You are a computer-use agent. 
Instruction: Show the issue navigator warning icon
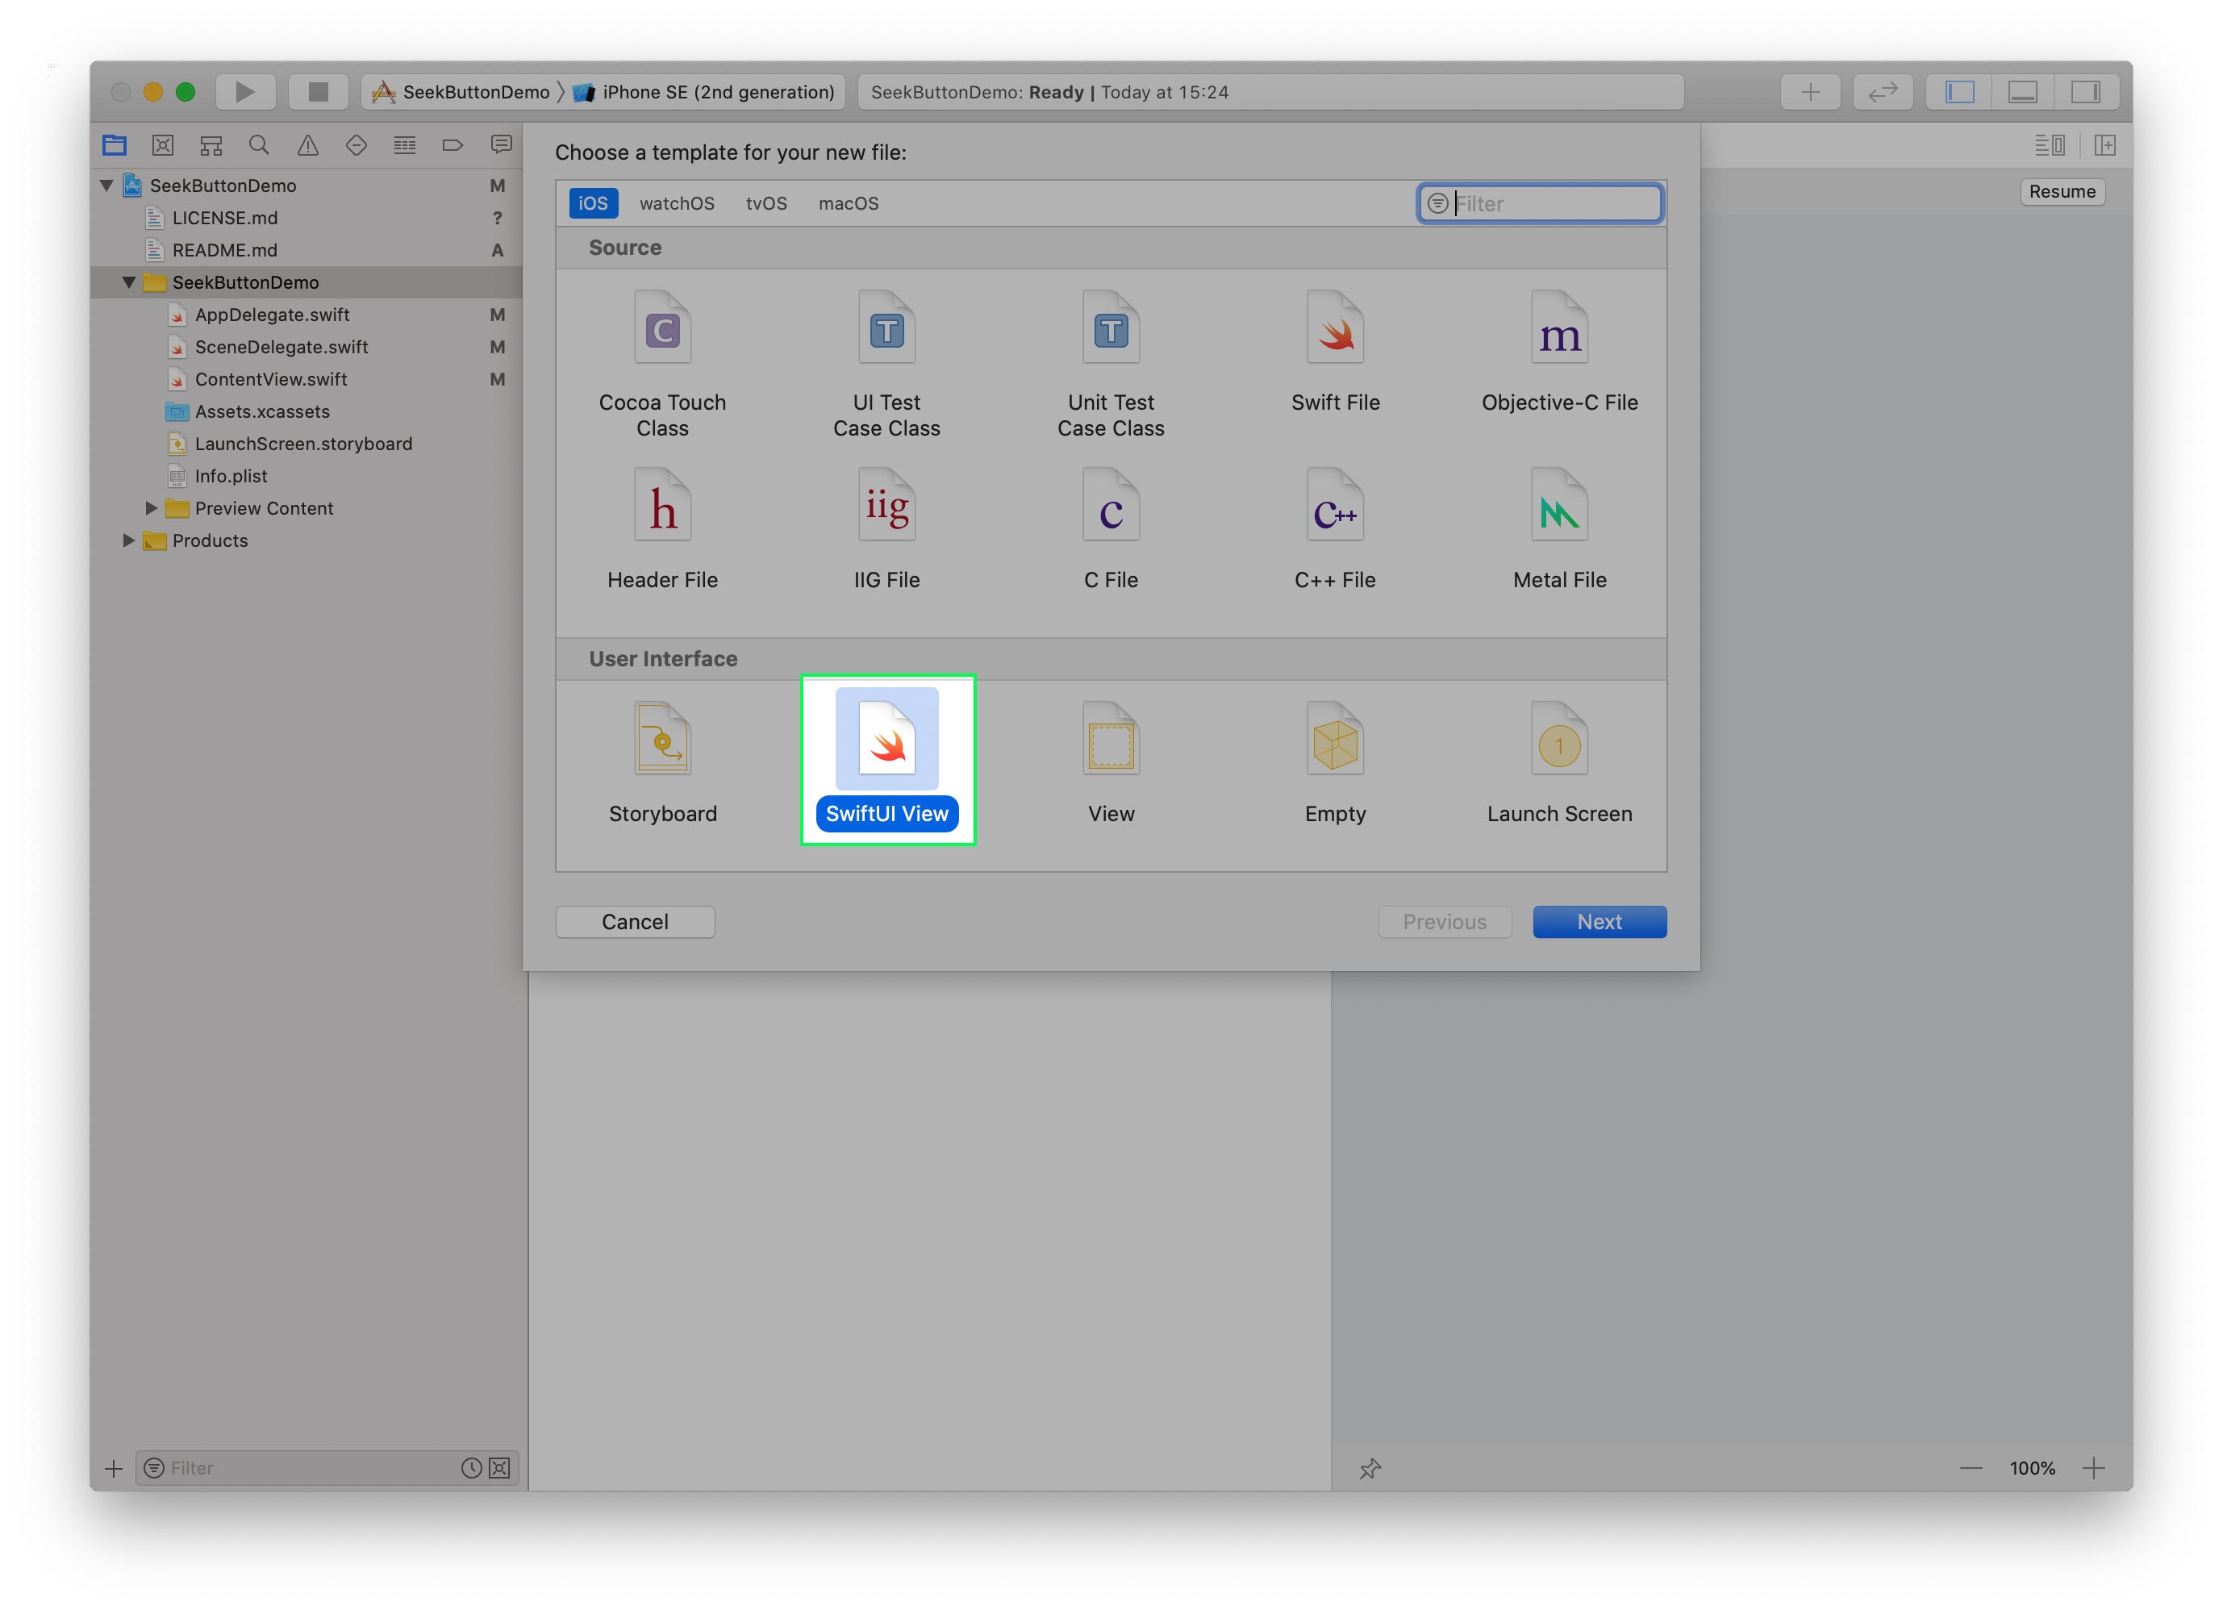(307, 145)
